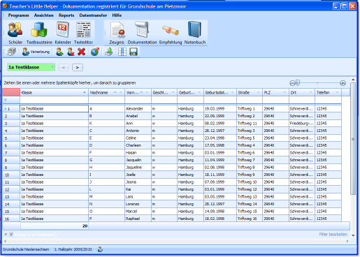360x257 pixels.
Task: Select row header number 10
Action: [11, 175]
